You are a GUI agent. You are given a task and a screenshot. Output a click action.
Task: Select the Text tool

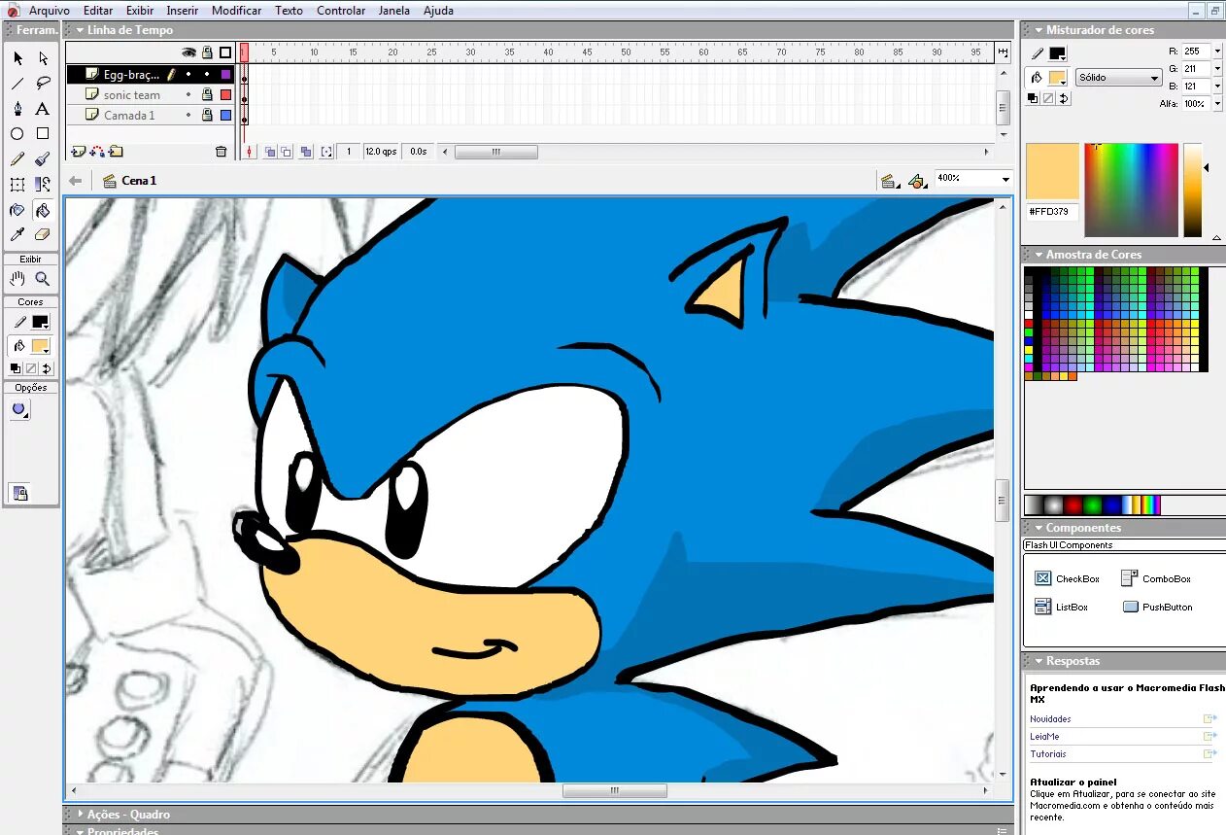pyautogui.click(x=43, y=109)
